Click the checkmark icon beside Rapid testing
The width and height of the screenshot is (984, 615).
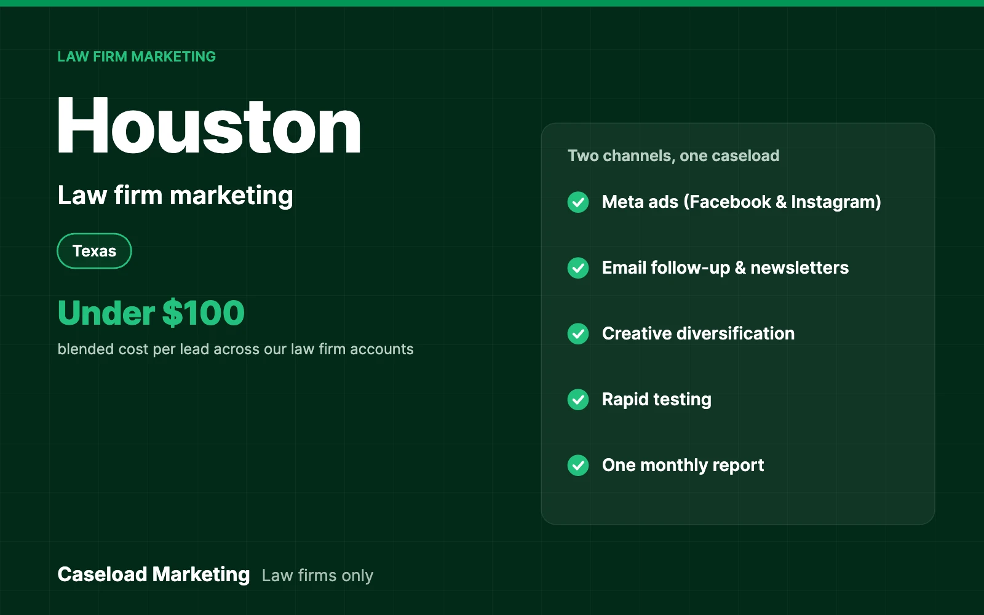(578, 399)
